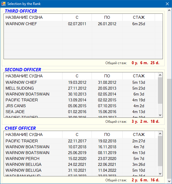Click Second Officer total 3 y. 2 m. 18 d.
This screenshot has width=172, height=184.
tap(145, 121)
